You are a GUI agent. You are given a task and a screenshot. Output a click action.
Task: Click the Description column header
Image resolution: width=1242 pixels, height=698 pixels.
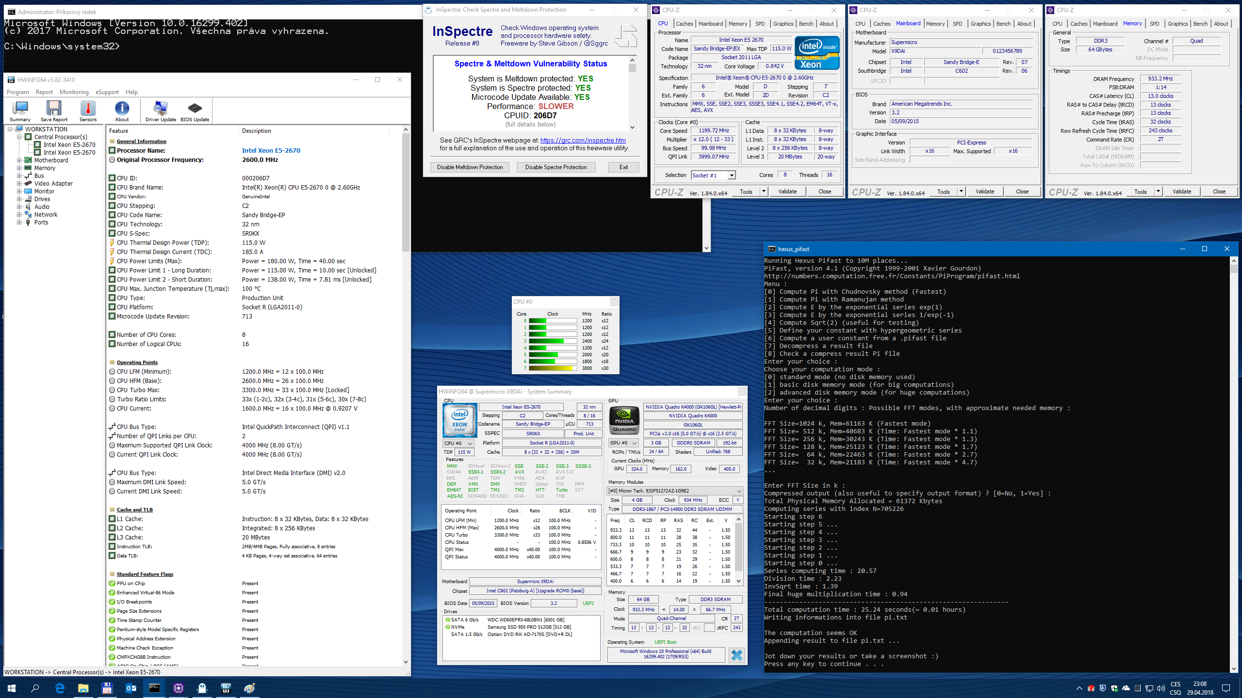(x=314, y=131)
